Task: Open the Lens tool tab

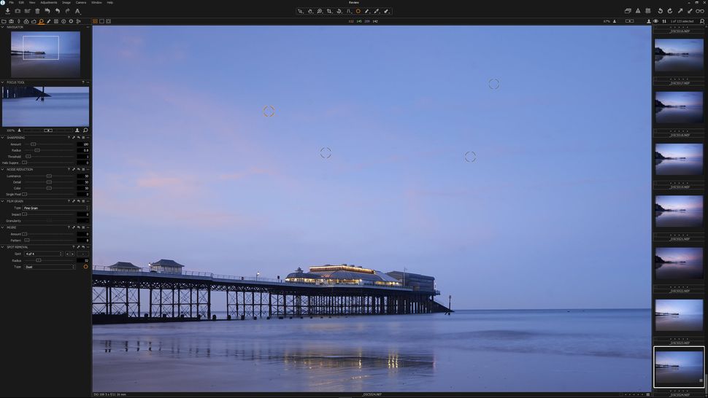Action: point(18,21)
